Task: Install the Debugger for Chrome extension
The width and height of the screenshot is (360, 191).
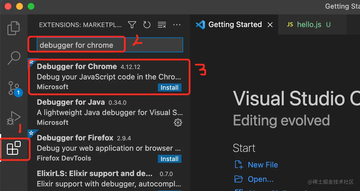Action: (169, 88)
